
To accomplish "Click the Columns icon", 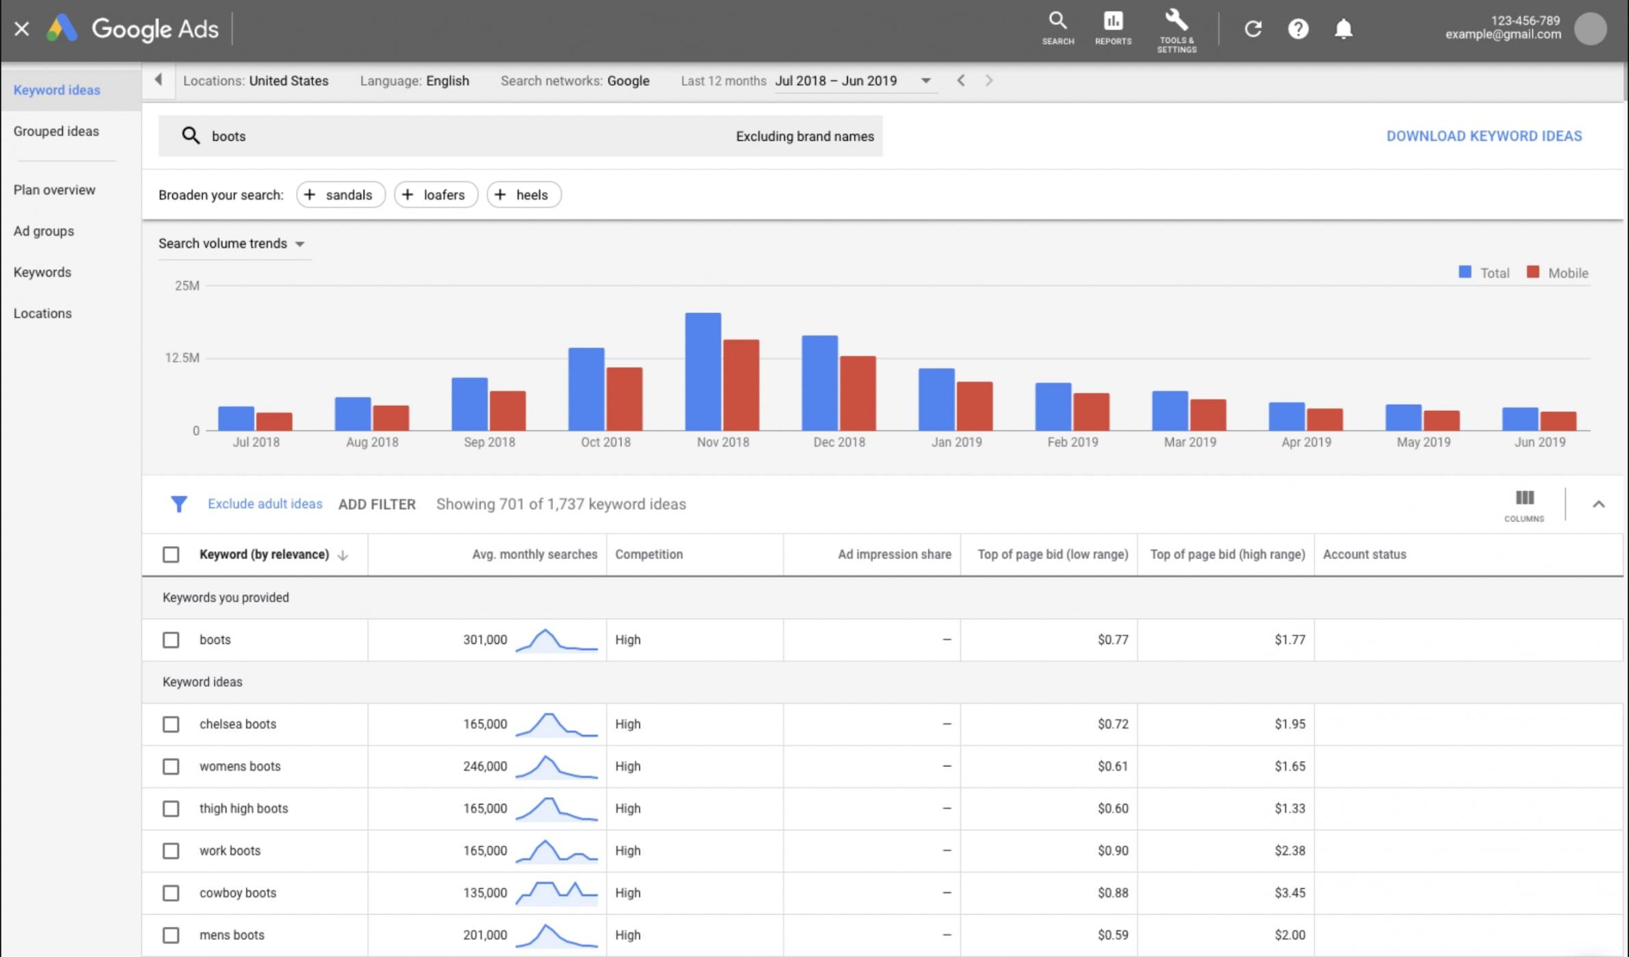I will click(x=1524, y=504).
